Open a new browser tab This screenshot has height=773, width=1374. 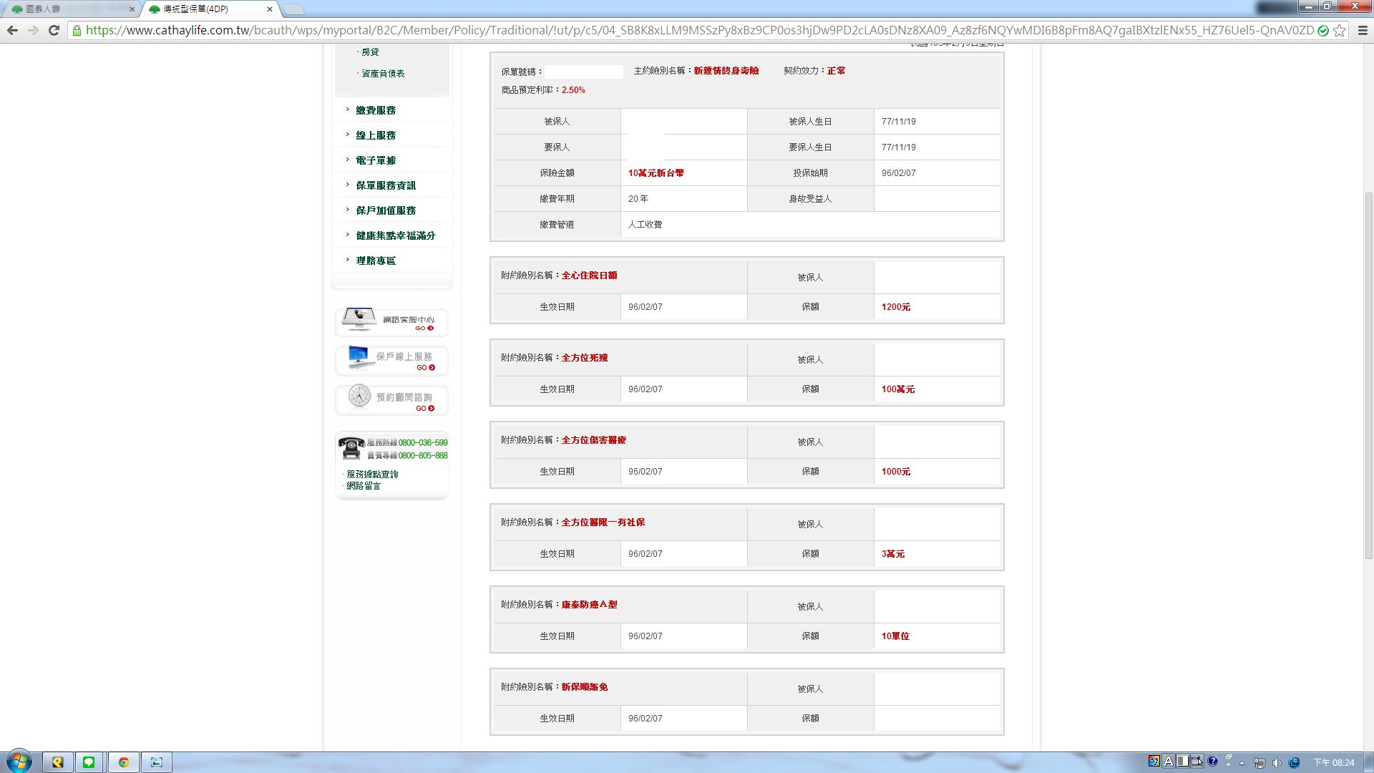pyautogui.click(x=293, y=9)
